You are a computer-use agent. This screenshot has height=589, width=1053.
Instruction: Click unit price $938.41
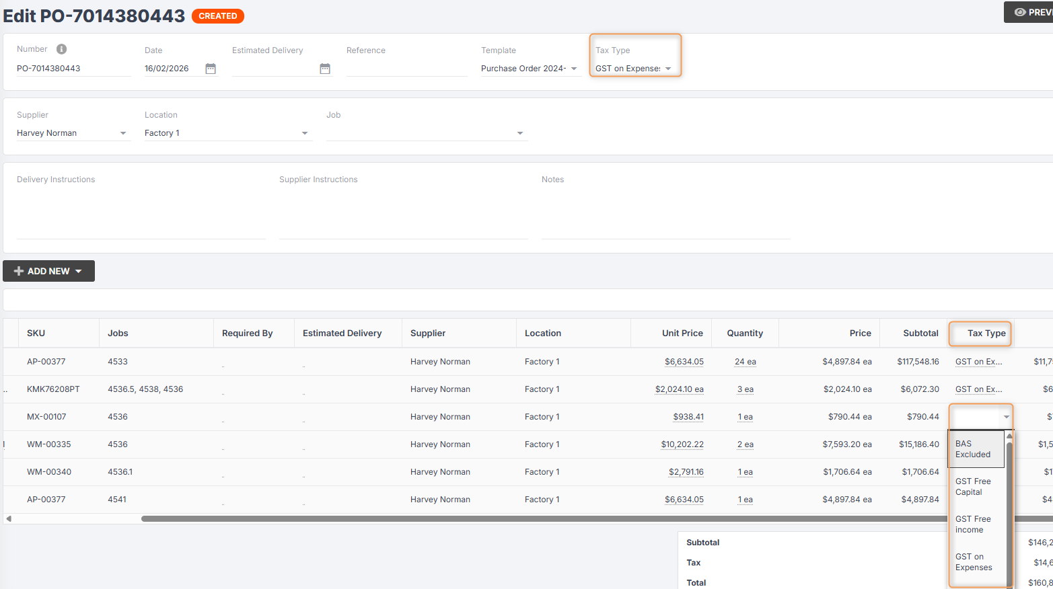click(688, 417)
